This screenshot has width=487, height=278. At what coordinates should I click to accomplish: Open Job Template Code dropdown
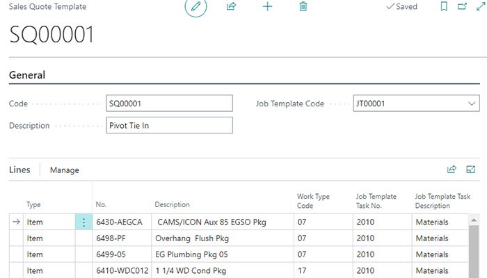[x=472, y=104]
